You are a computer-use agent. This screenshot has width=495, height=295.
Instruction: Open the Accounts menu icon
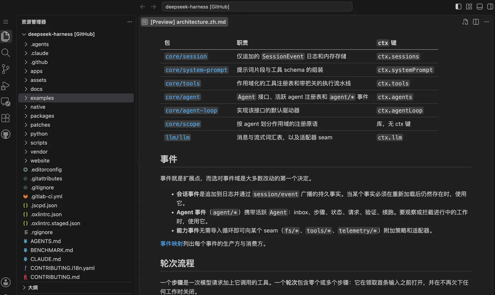coord(6,282)
